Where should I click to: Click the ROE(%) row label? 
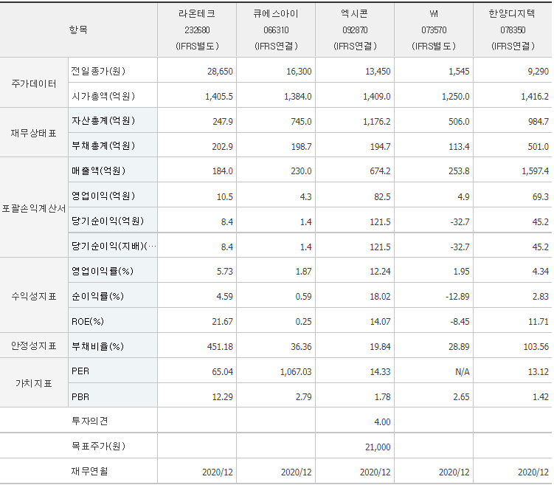click(x=88, y=321)
